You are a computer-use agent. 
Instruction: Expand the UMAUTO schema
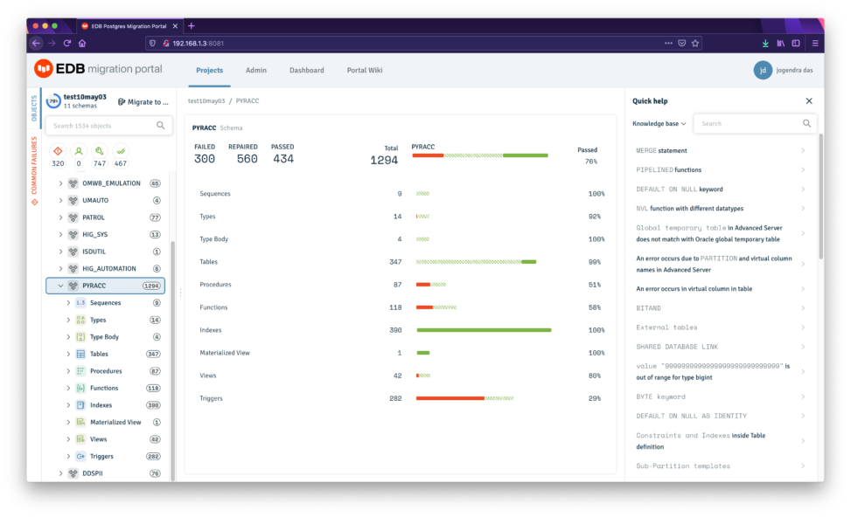(x=61, y=201)
